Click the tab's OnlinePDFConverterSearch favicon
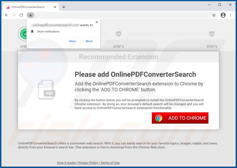Image resolution: width=237 pixels, height=168 pixels. (x=8, y=7)
